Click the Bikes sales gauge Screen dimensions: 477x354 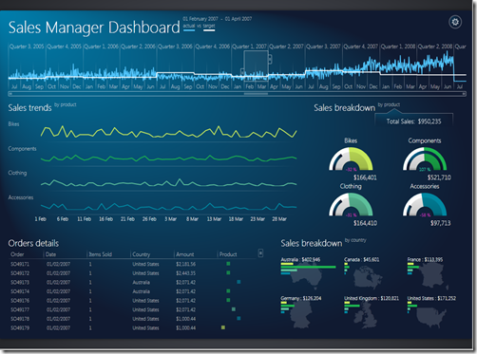pyautogui.click(x=351, y=158)
